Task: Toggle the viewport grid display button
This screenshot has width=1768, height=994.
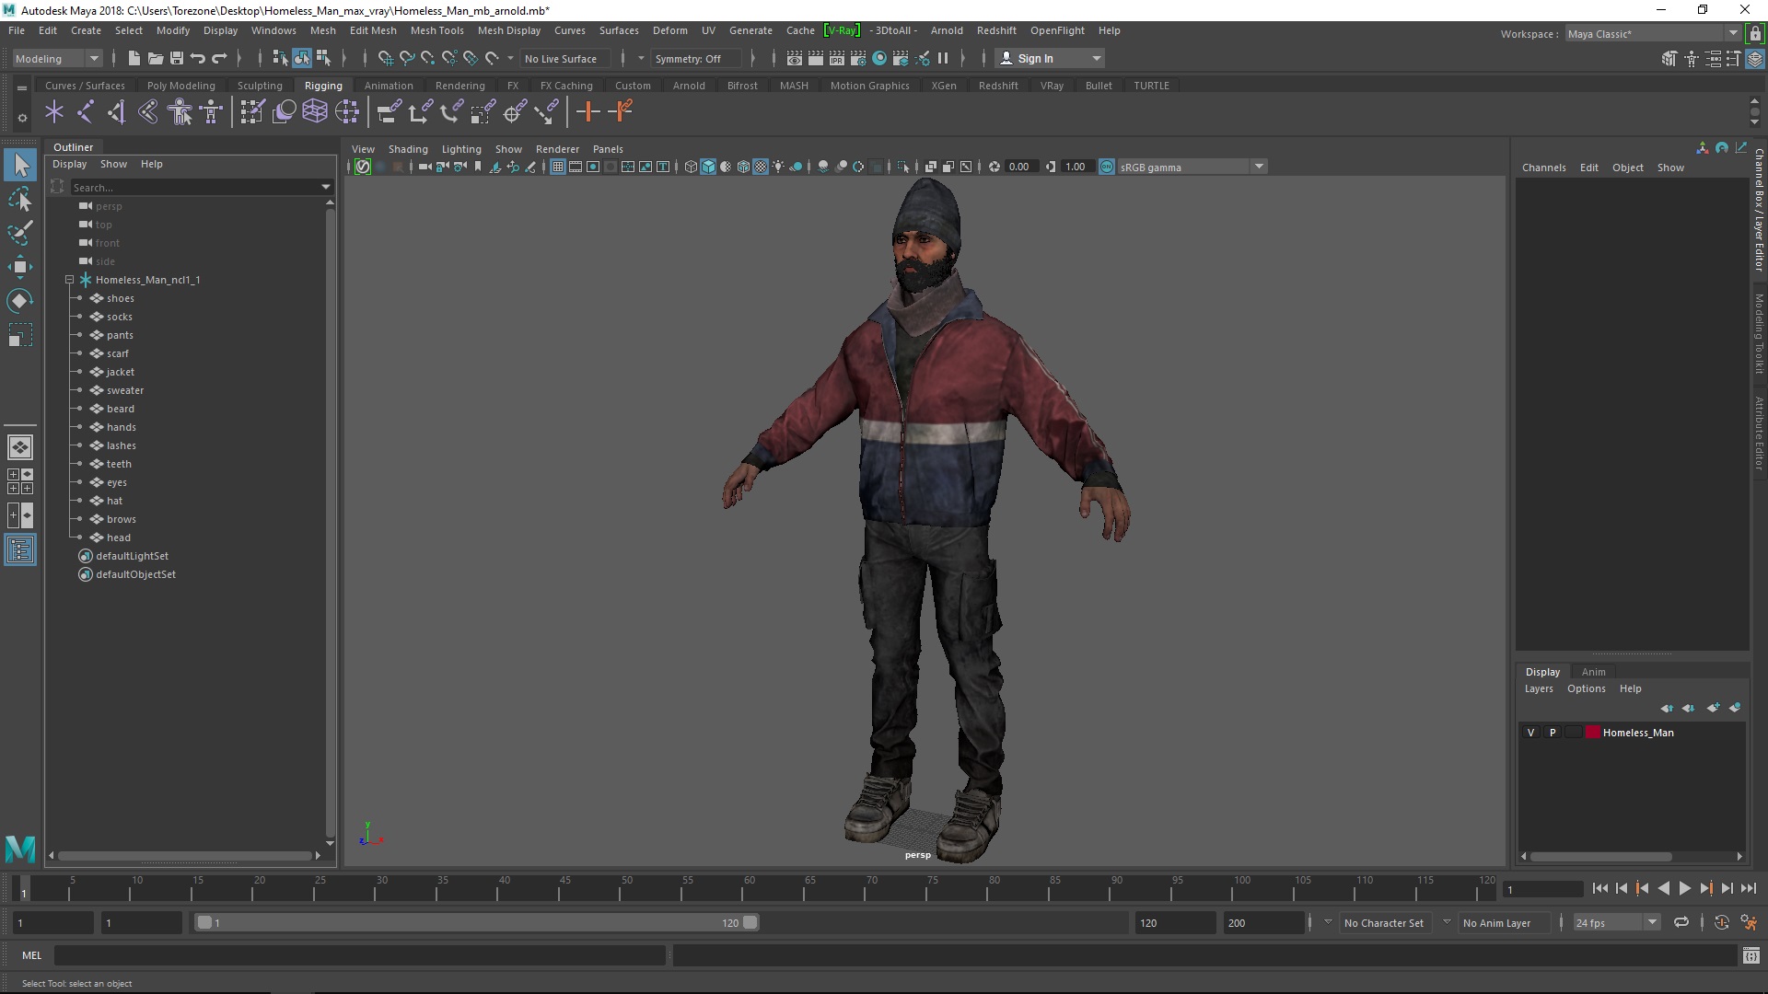Action: point(558,167)
